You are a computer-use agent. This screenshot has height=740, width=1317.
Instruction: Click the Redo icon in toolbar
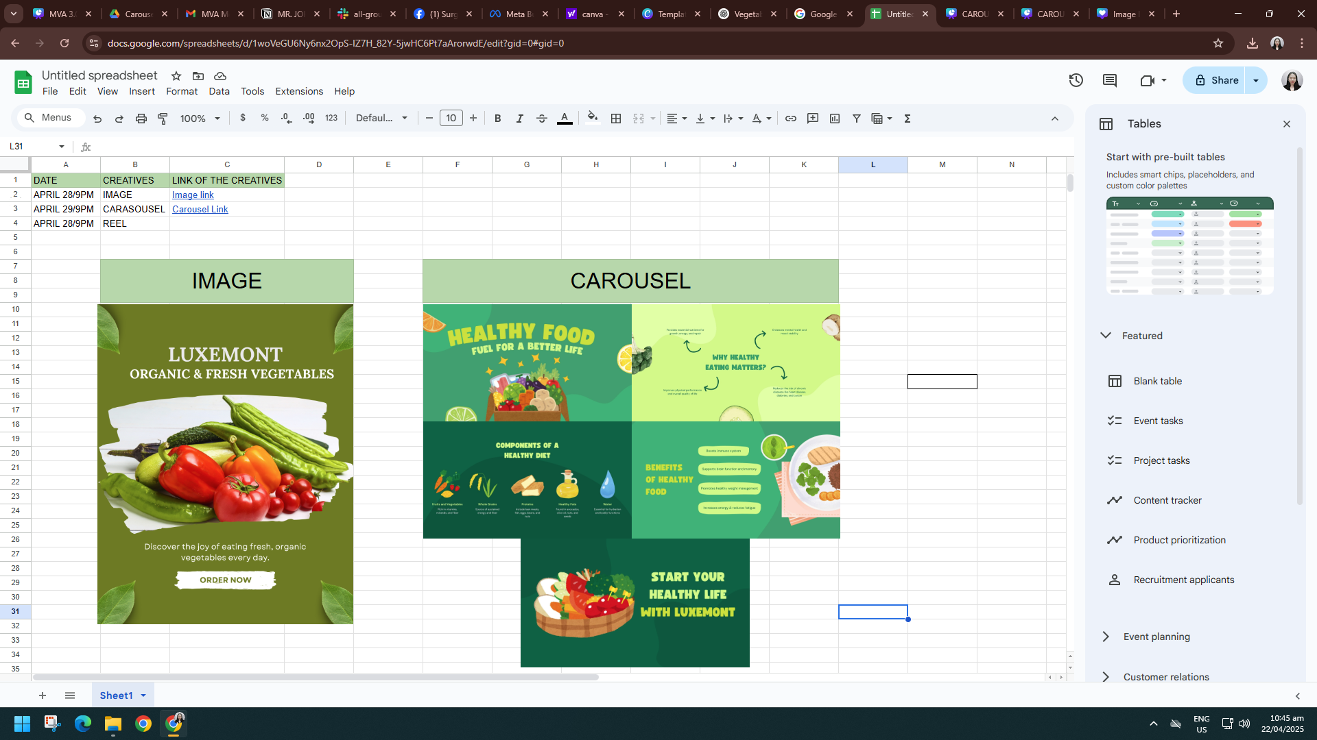coord(119,119)
